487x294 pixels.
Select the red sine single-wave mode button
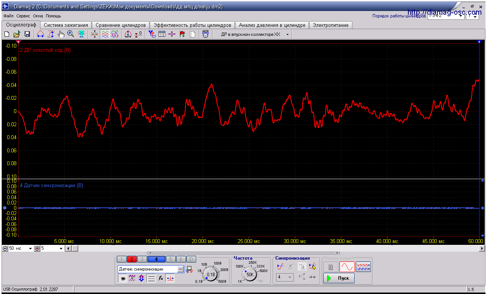[x=347, y=267]
